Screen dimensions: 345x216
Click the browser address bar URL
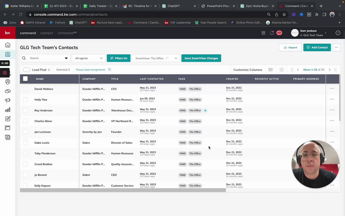[x=71, y=15]
